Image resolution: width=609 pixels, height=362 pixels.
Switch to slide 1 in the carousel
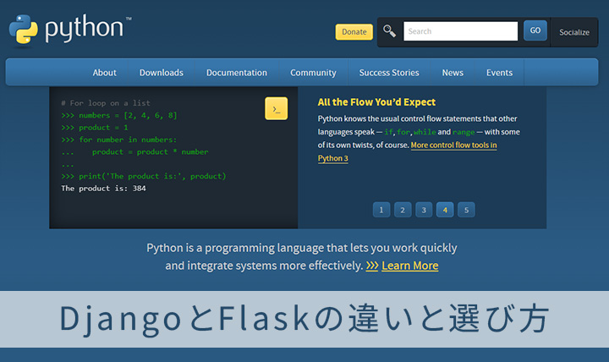[381, 210]
